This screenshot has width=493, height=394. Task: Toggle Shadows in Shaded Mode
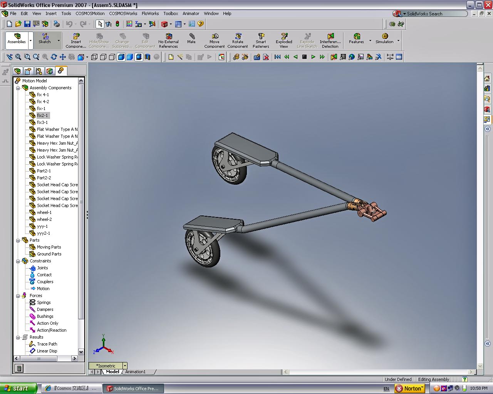click(139, 57)
